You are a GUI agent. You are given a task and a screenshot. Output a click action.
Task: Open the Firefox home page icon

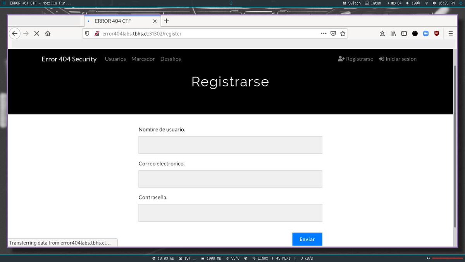click(x=48, y=34)
